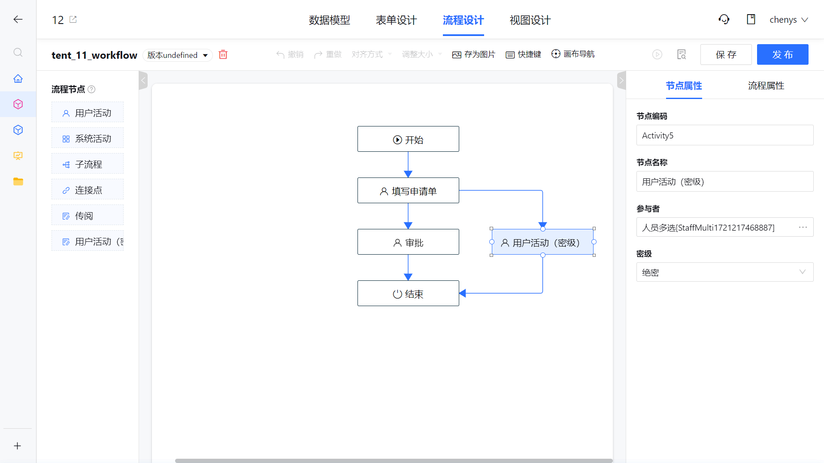Open the 对齐方式 alignment dropdown
Screen dimensions: 824x463
(x=372, y=54)
